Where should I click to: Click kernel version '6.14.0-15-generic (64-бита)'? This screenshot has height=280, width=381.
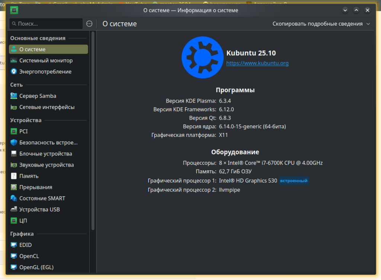coord(252,126)
